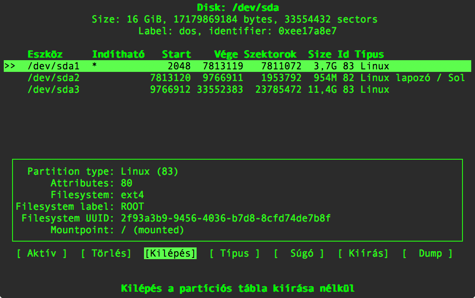Click the 11,4G size of sda3

pos(322,89)
